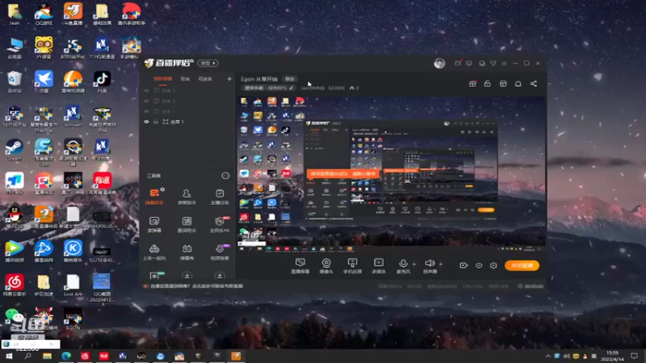The width and height of the screenshot is (646, 363).
Task: Add a new scene with plus button
Action: [x=229, y=78]
